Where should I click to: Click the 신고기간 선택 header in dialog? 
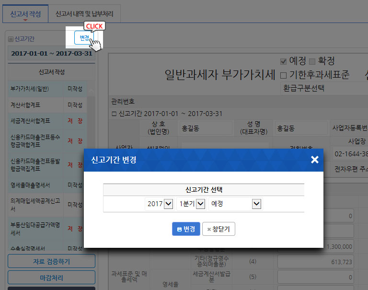tap(204, 189)
